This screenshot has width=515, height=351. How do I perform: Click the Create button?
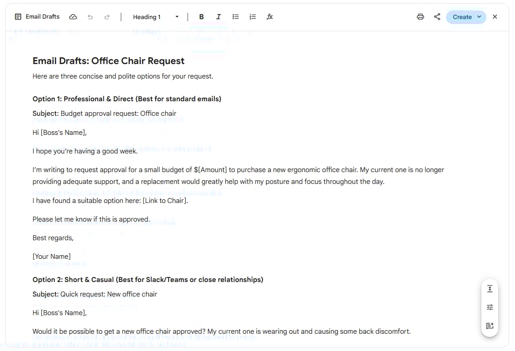[x=462, y=17]
